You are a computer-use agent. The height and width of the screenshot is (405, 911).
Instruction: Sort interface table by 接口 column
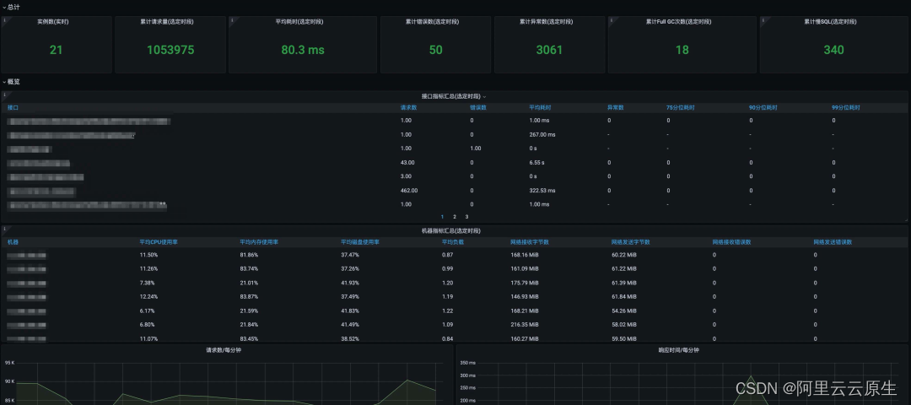pos(13,107)
